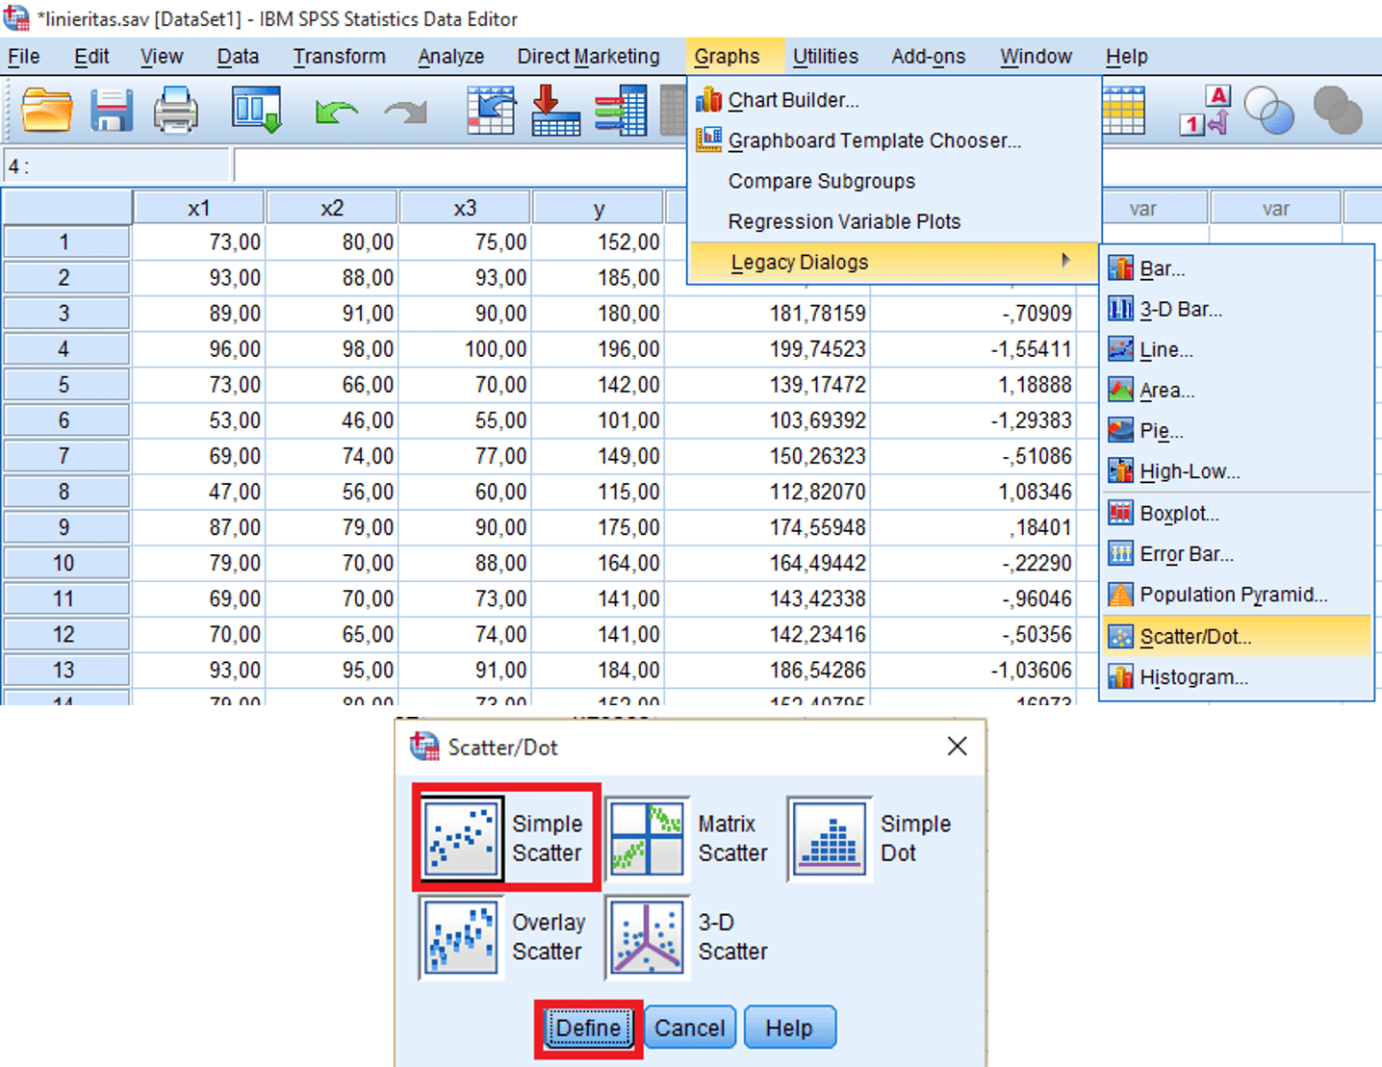Toggle Value Labels with the A/1 icon

click(x=1204, y=110)
